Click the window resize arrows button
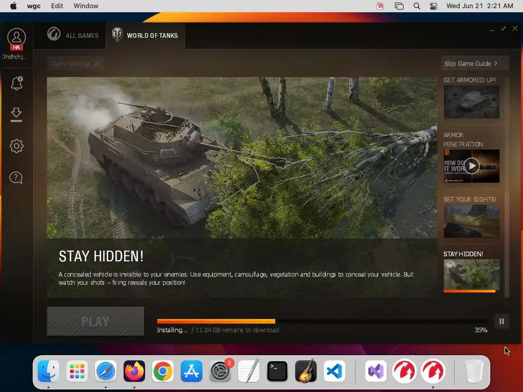This screenshot has height=392, width=523. coord(503,29)
